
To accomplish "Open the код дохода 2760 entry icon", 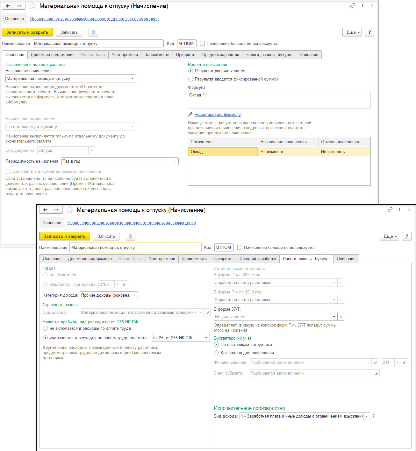I will click(x=125, y=285).
